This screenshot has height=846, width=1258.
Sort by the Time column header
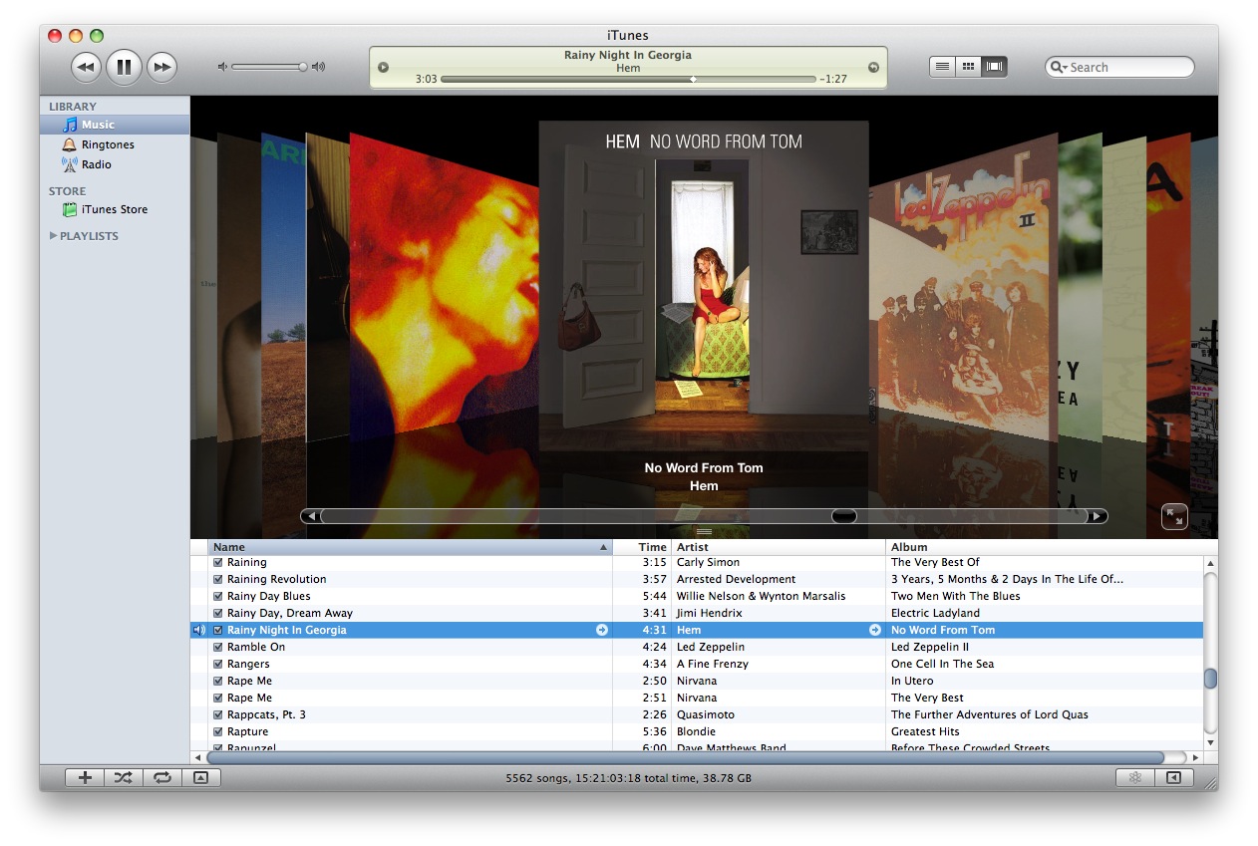coord(642,547)
